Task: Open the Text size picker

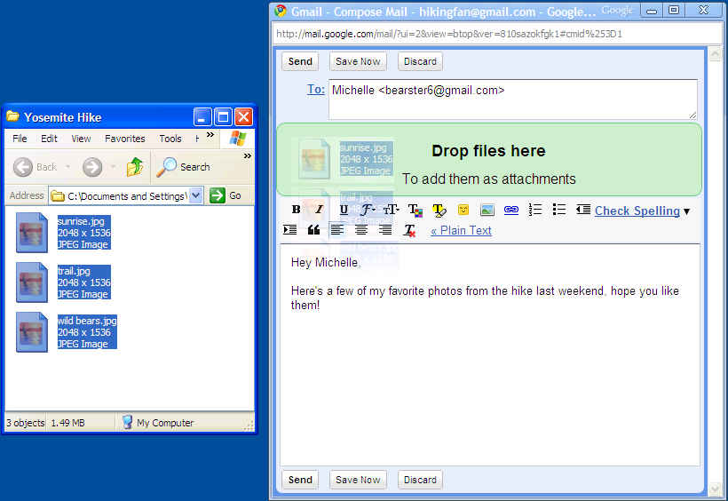Action: (391, 210)
